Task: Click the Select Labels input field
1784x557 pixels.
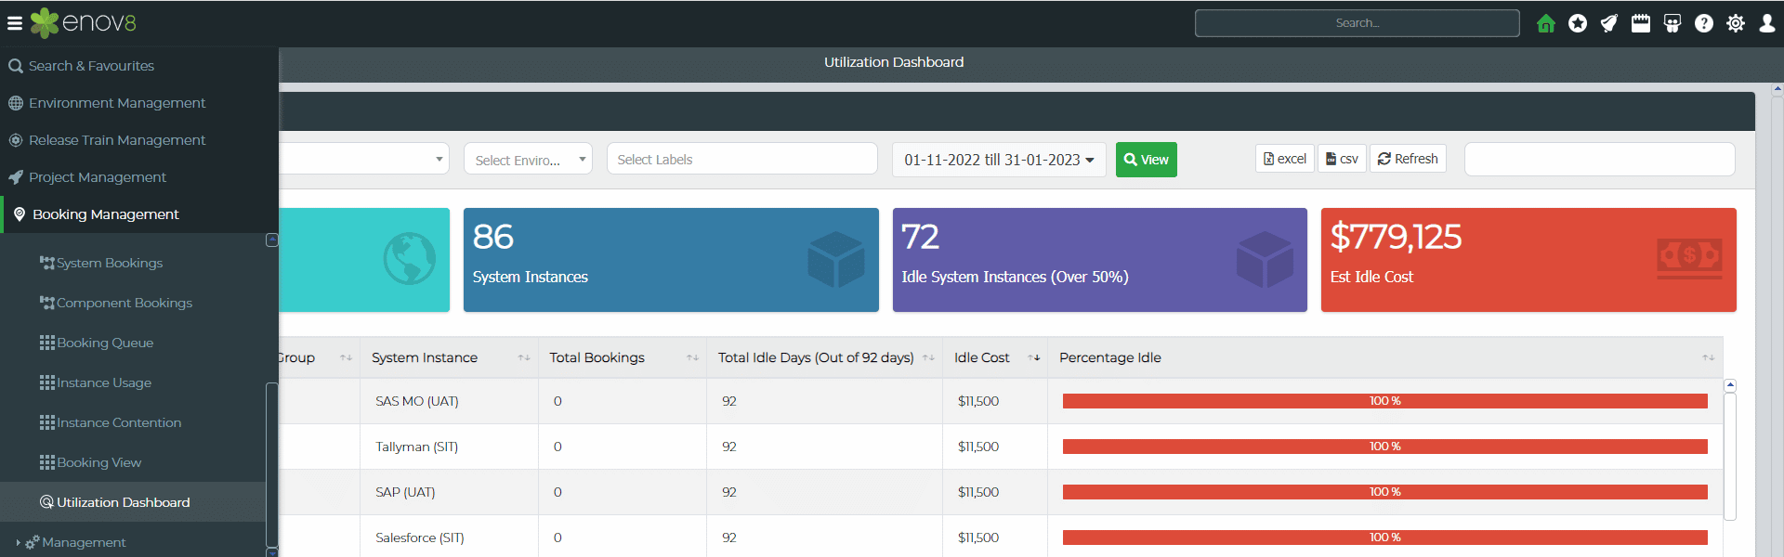Action: tap(741, 160)
